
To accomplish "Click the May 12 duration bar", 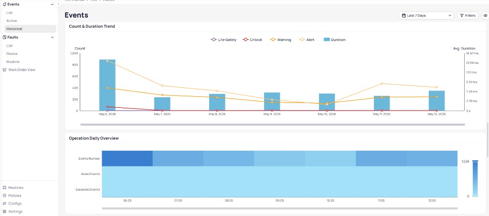I will [436, 101].
